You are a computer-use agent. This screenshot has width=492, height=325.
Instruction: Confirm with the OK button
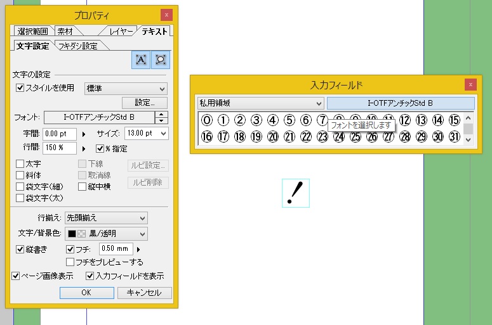pyautogui.click(x=86, y=293)
